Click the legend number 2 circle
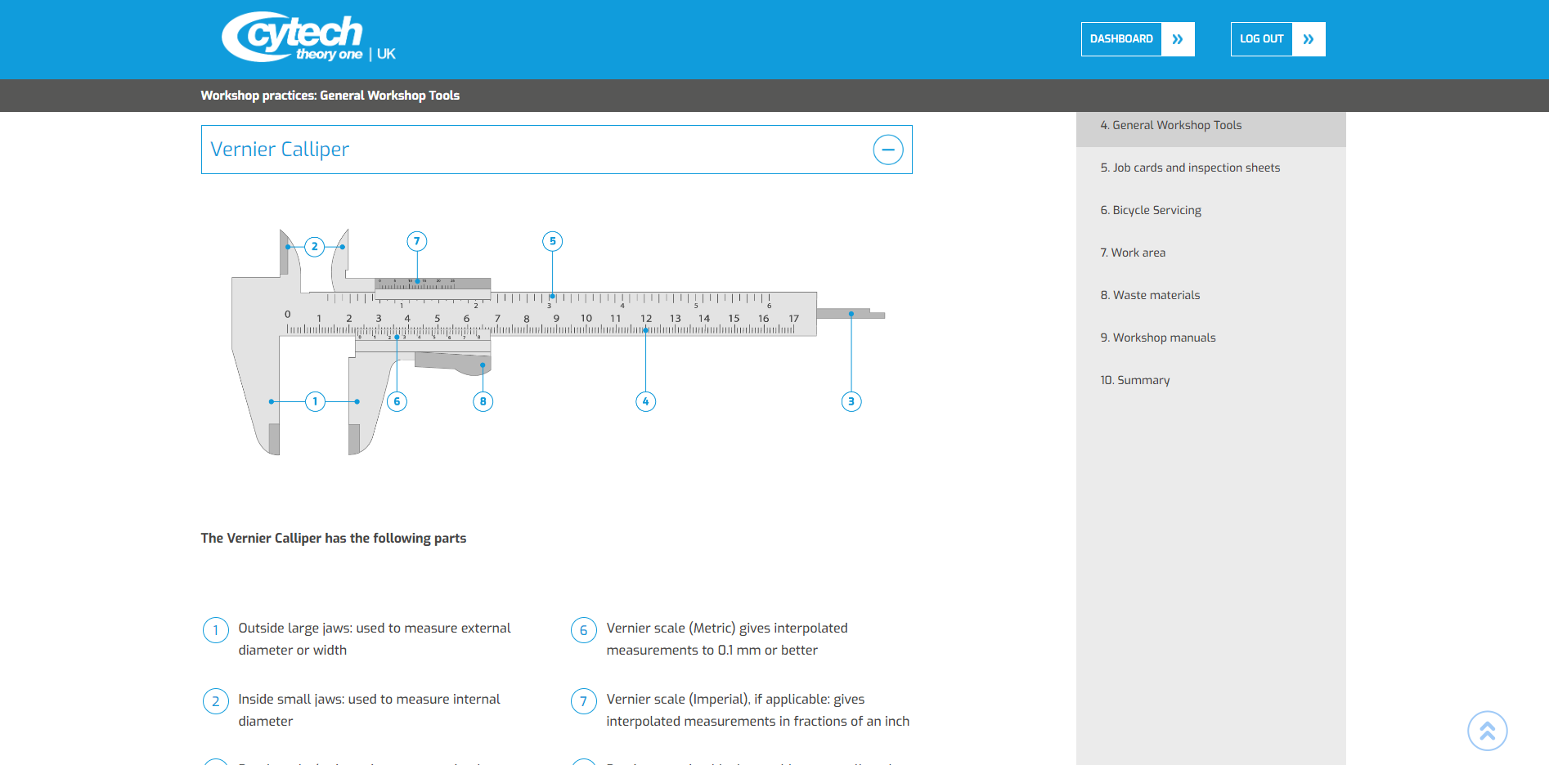This screenshot has height=765, width=1549. tap(216, 701)
